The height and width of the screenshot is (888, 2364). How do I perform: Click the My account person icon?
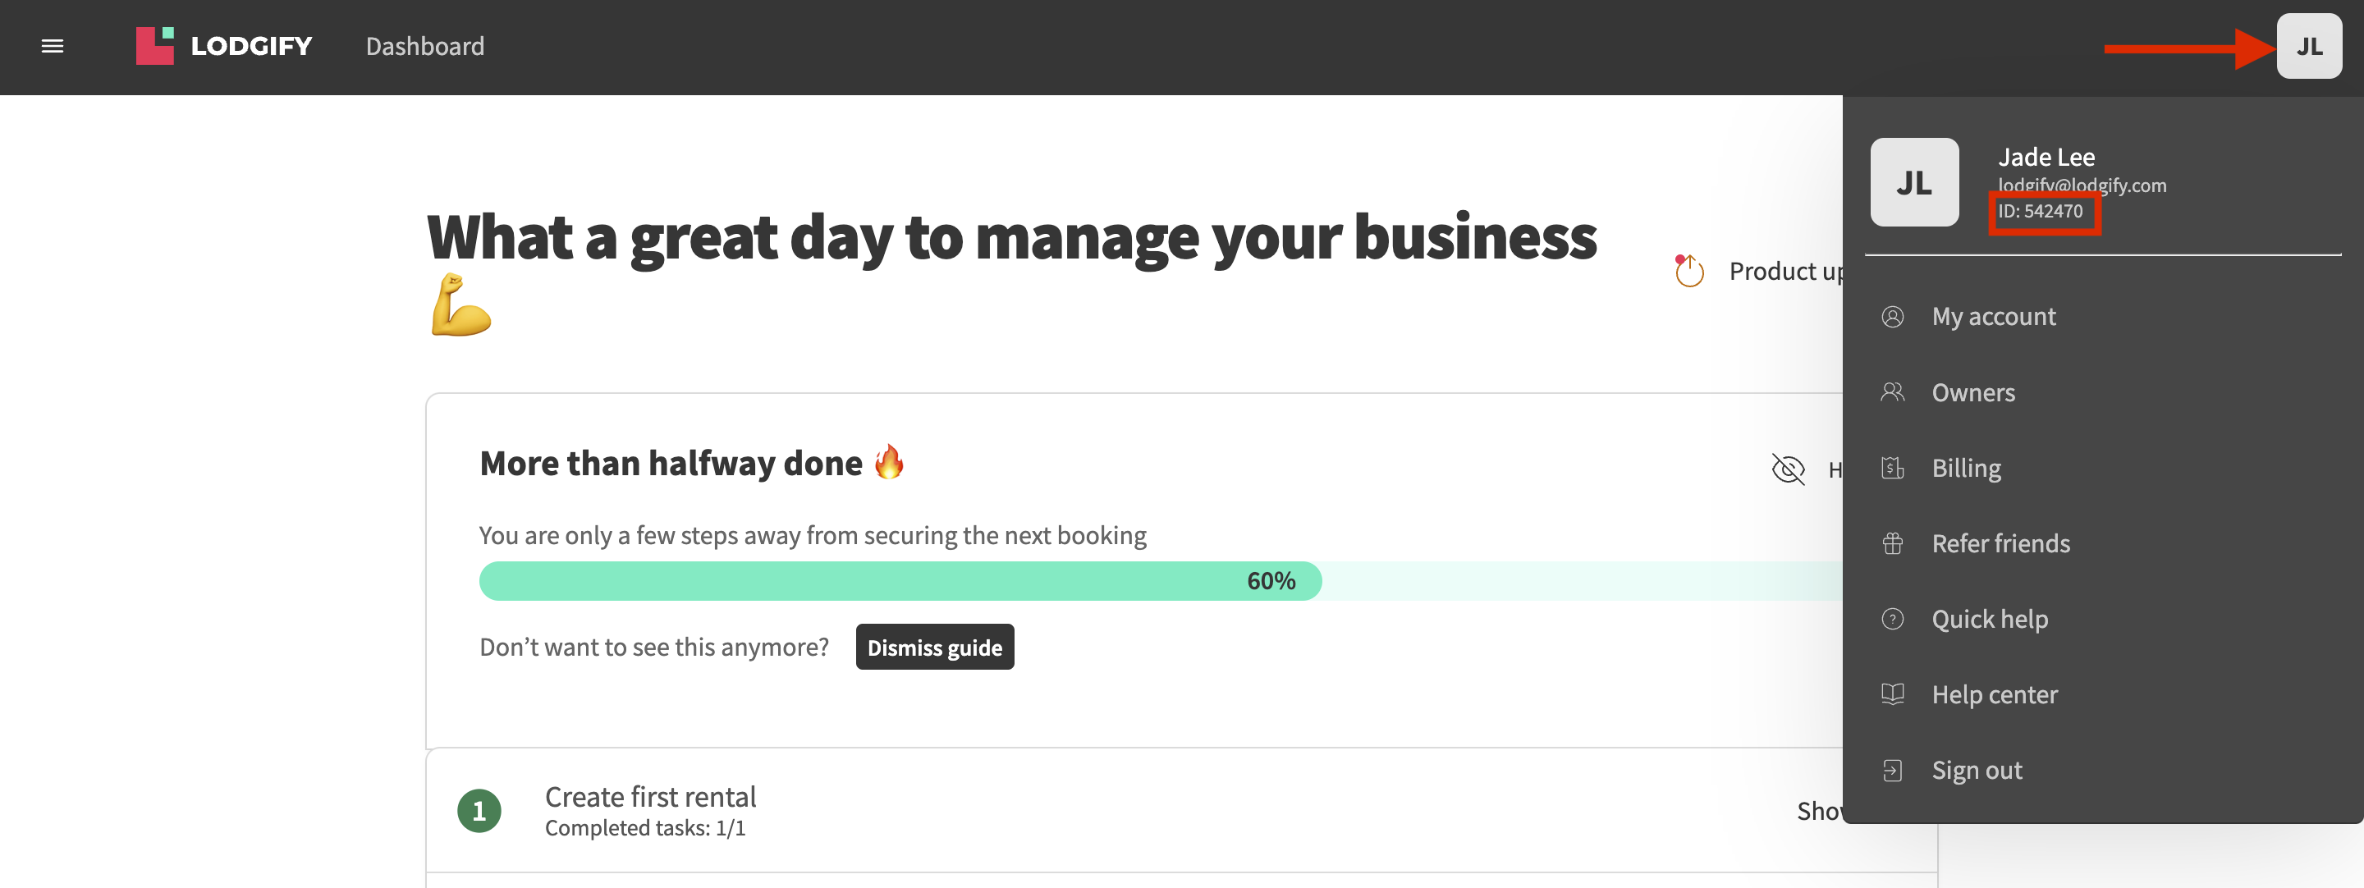[1892, 317]
